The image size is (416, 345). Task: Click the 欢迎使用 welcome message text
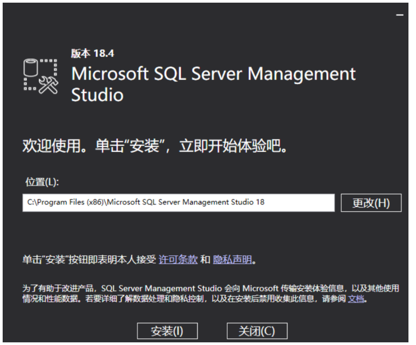pos(155,146)
